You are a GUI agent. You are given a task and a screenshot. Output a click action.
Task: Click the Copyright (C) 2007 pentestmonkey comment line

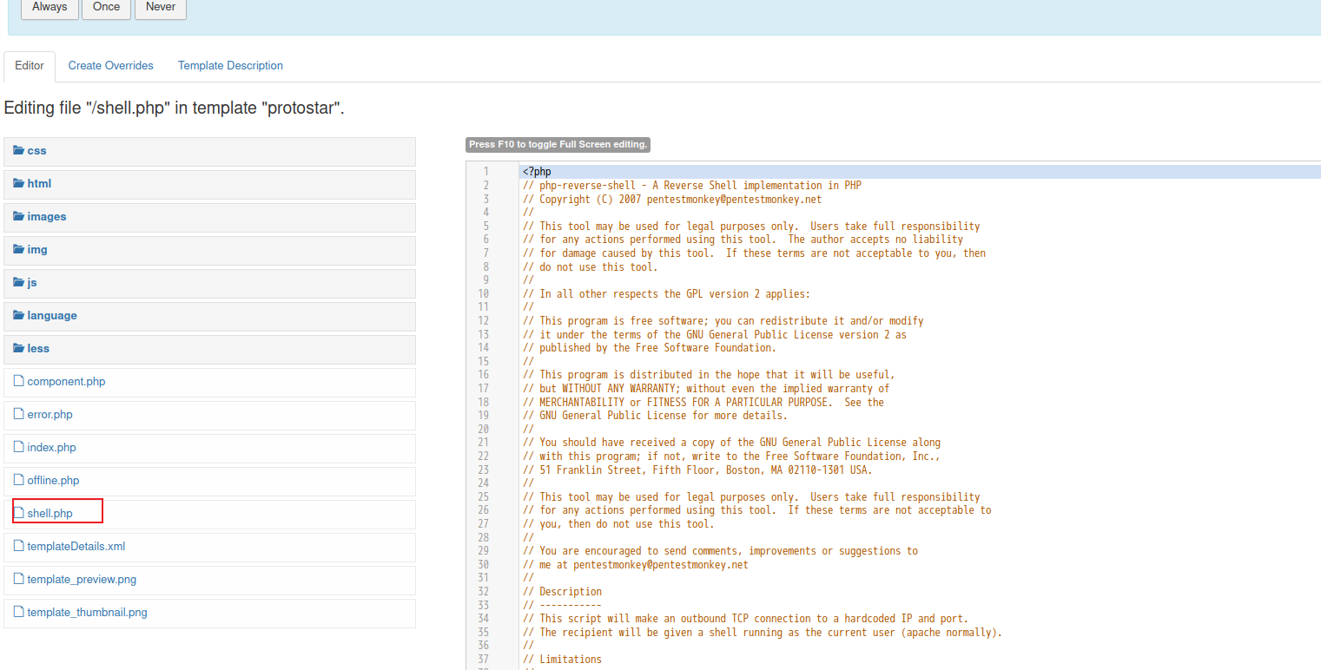(x=671, y=199)
